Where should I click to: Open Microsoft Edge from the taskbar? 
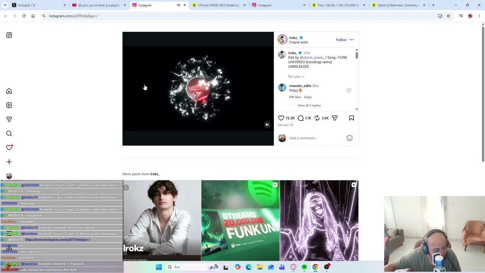click(x=249, y=267)
